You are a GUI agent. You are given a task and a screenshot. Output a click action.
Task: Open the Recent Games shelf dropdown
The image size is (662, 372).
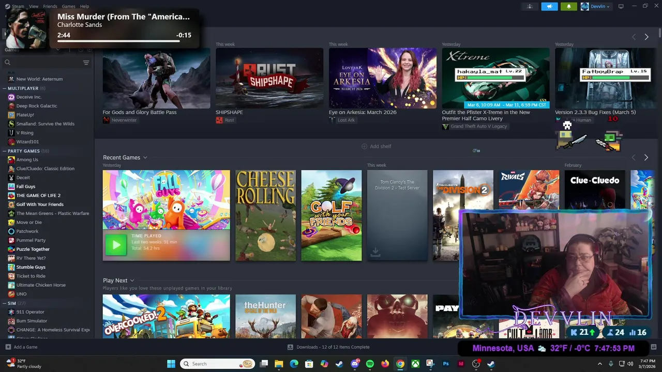[145, 158]
